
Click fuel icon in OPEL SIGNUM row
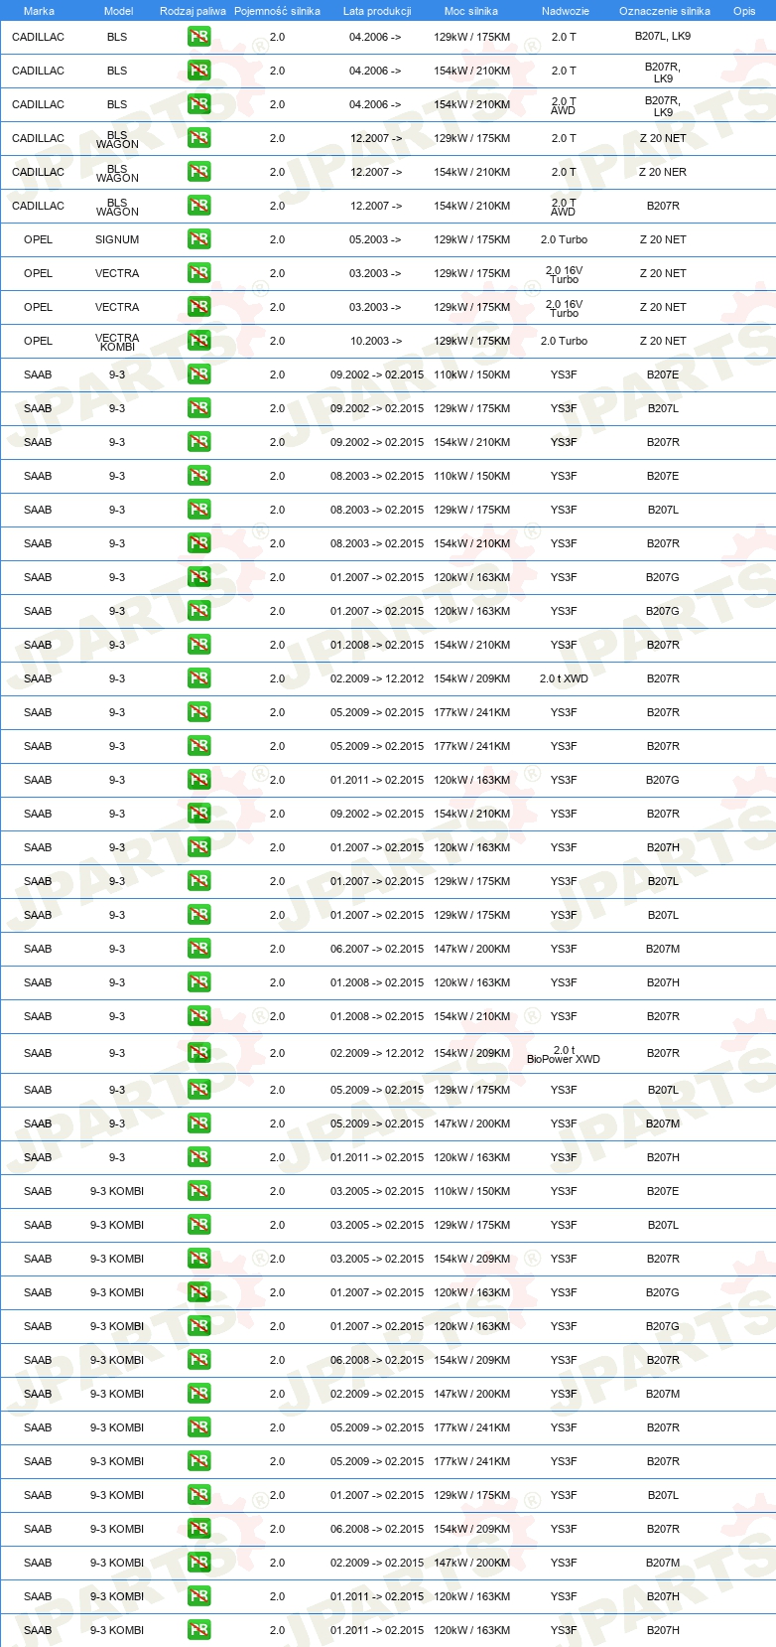[x=198, y=239]
